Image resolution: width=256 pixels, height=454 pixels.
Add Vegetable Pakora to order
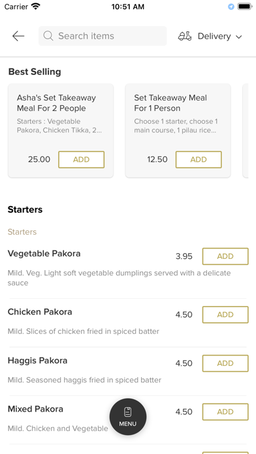click(225, 256)
